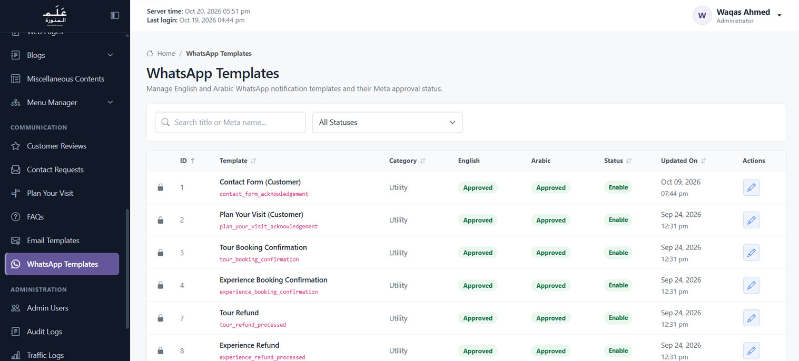Edit the Plan Your Visit (Customer) template
The image size is (799, 361).
[x=751, y=220]
